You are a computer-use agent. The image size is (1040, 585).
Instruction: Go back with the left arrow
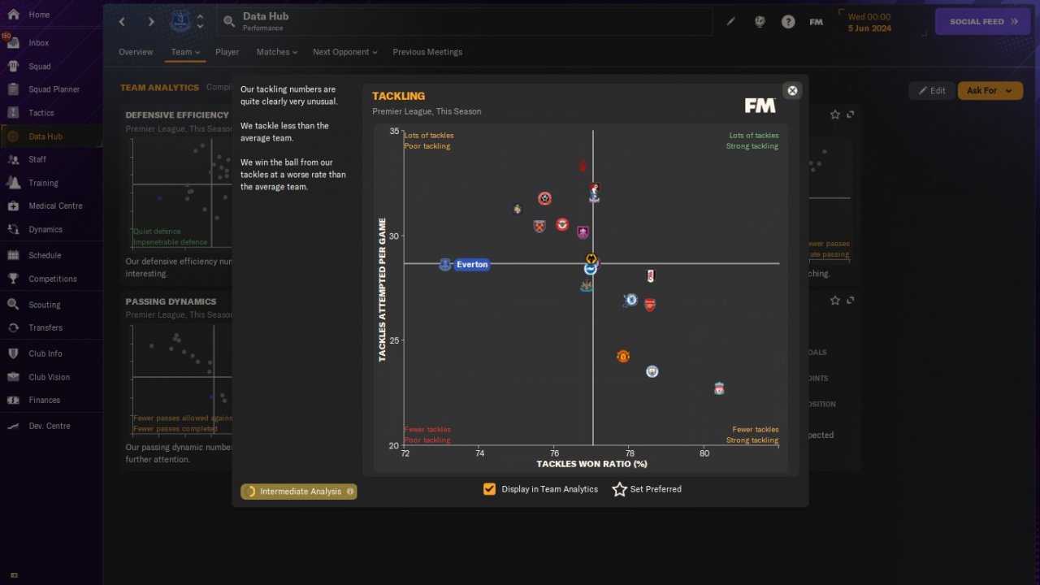click(x=123, y=22)
